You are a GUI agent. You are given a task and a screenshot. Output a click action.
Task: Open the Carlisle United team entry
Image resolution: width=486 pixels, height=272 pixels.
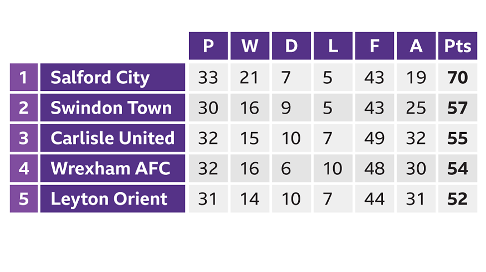113,138
